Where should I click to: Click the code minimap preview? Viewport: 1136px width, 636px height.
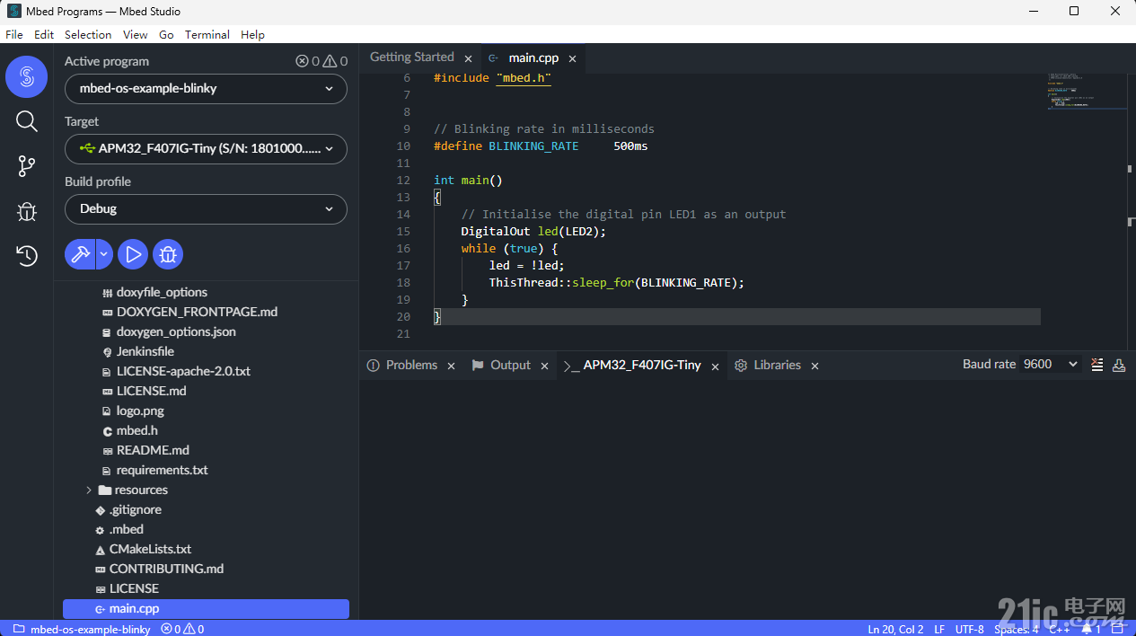[1087, 91]
